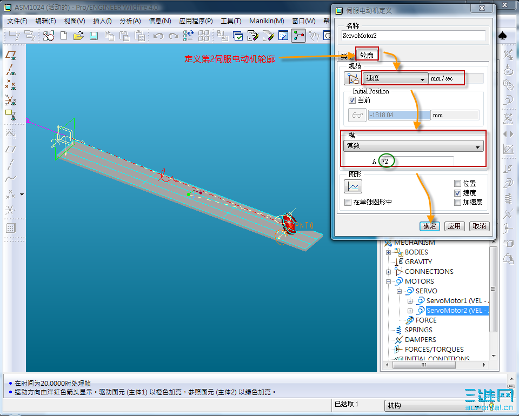Click the grid pattern icon in left toolbar
This screenshot has height=416, width=519.
(11, 228)
